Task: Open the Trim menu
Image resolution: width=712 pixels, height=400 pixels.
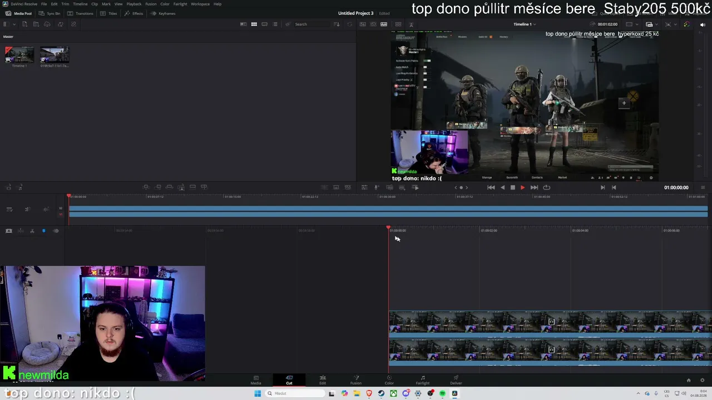Action: tap(65, 4)
